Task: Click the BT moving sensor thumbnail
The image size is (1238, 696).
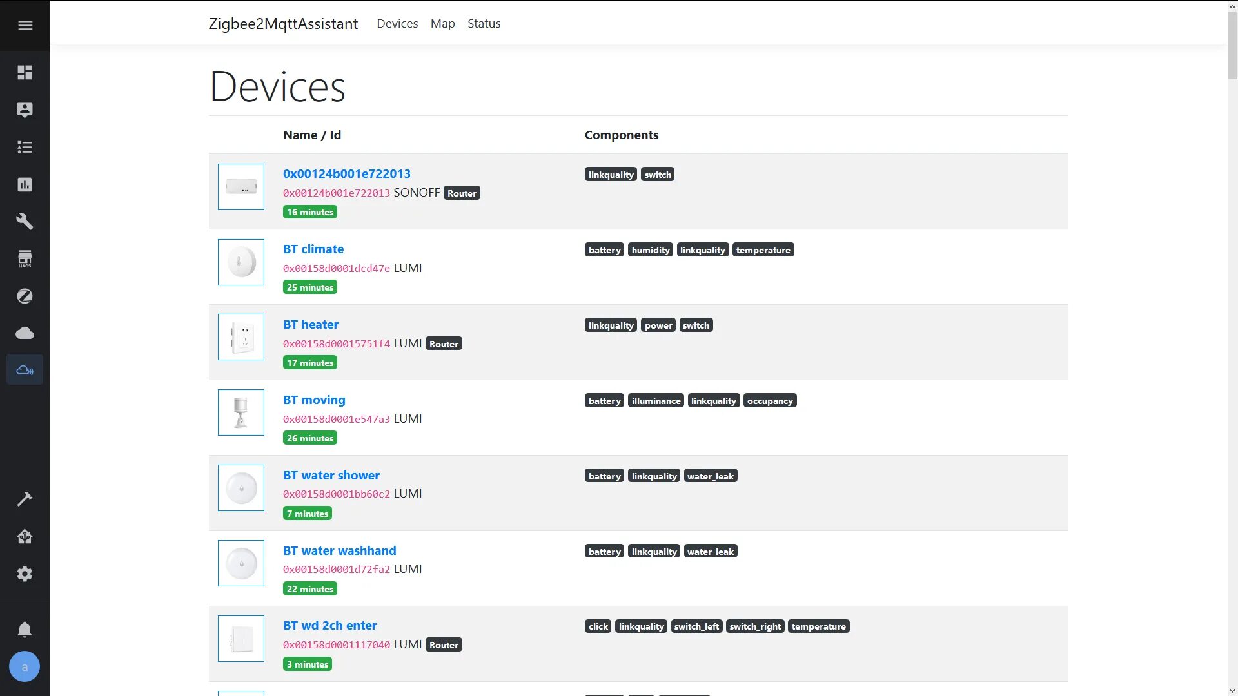Action: coord(241,412)
